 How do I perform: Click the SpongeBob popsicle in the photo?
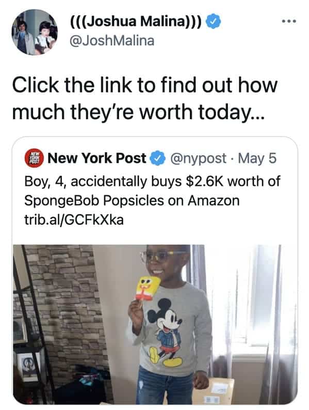click(x=148, y=289)
